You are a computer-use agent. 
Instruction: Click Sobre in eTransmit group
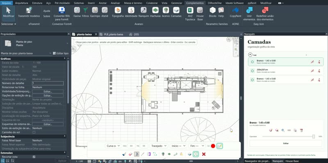click(47, 16)
